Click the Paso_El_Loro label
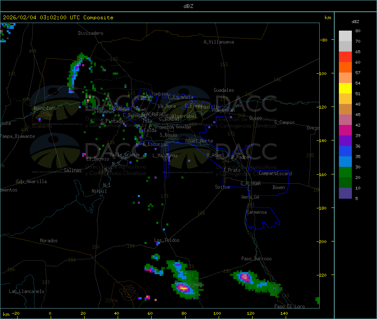 tap(289, 306)
